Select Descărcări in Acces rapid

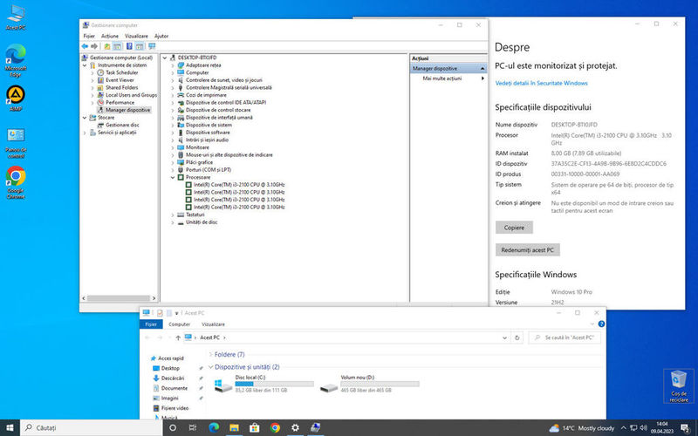[172, 378]
